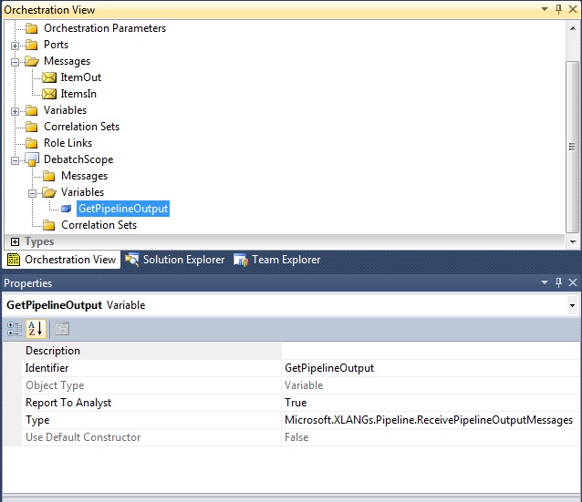The width and height of the screenshot is (582, 502).
Task: Open Property Pages button in Properties toolbar
Action: coord(62,329)
